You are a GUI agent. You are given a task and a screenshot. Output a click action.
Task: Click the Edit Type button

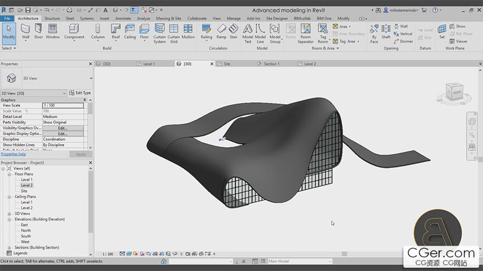pos(80,93)
